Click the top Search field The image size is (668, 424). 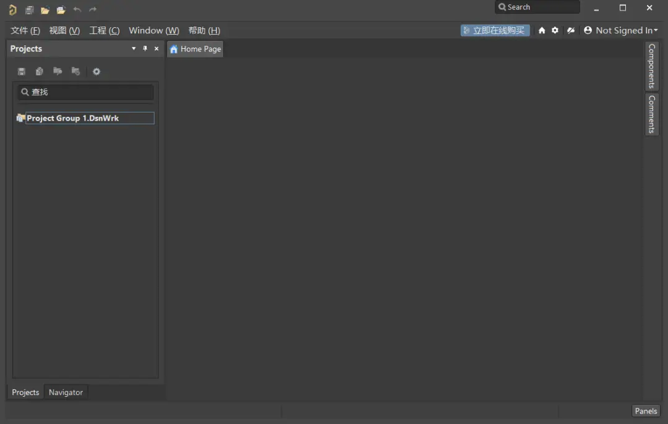(x=537, y=7)
